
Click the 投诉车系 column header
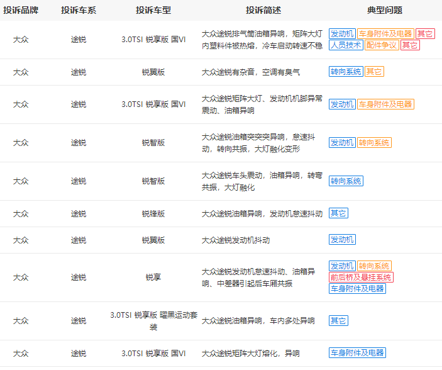[x=79, y=10]
